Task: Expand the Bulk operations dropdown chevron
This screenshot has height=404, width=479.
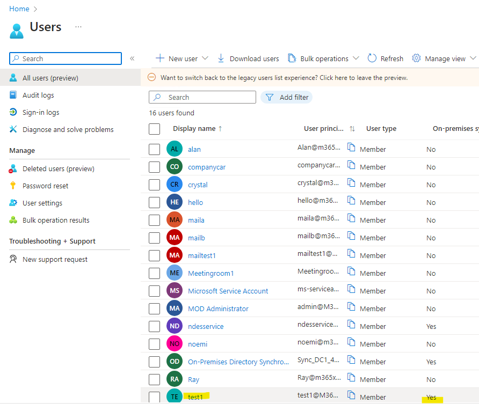Action: click(356, 58)
